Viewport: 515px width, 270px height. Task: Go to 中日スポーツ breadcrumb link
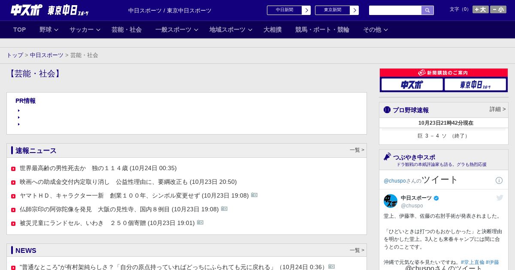tap(47, 55)
